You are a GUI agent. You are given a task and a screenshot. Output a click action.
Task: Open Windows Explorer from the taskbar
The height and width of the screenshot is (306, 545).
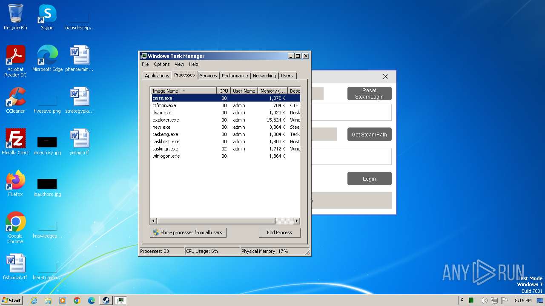[x=48, y=300]
